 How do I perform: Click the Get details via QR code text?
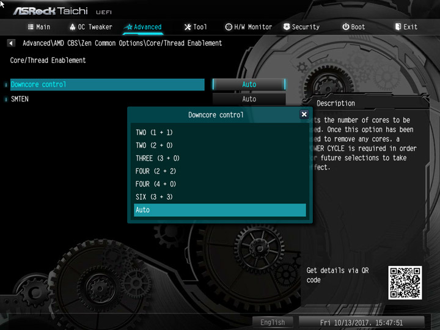(x=337, y=275)
